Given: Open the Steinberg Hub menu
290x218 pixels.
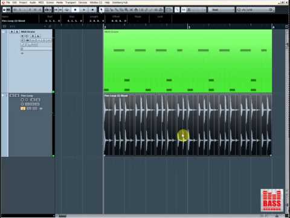Looking at the screenshot, I should tap(120, 2).
